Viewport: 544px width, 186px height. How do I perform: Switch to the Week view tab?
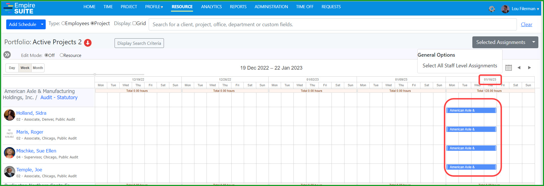coord(25,68)
